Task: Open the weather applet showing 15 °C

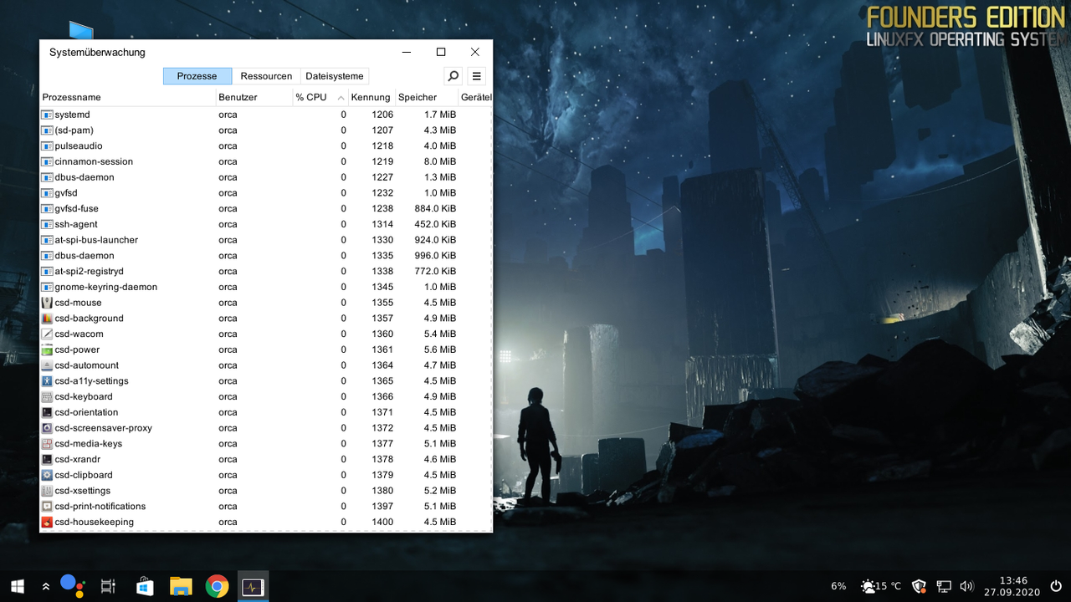Action: (881, 586)
